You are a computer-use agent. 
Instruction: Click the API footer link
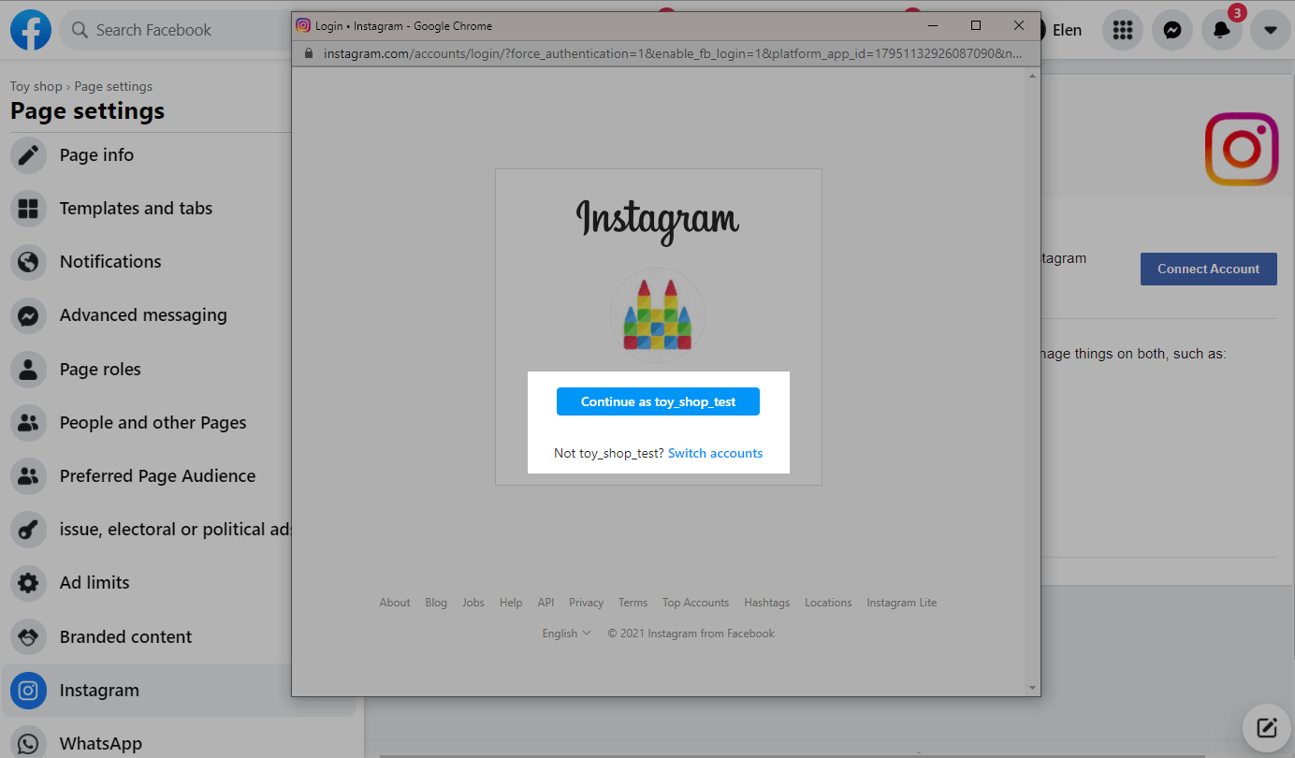point(546,603)
